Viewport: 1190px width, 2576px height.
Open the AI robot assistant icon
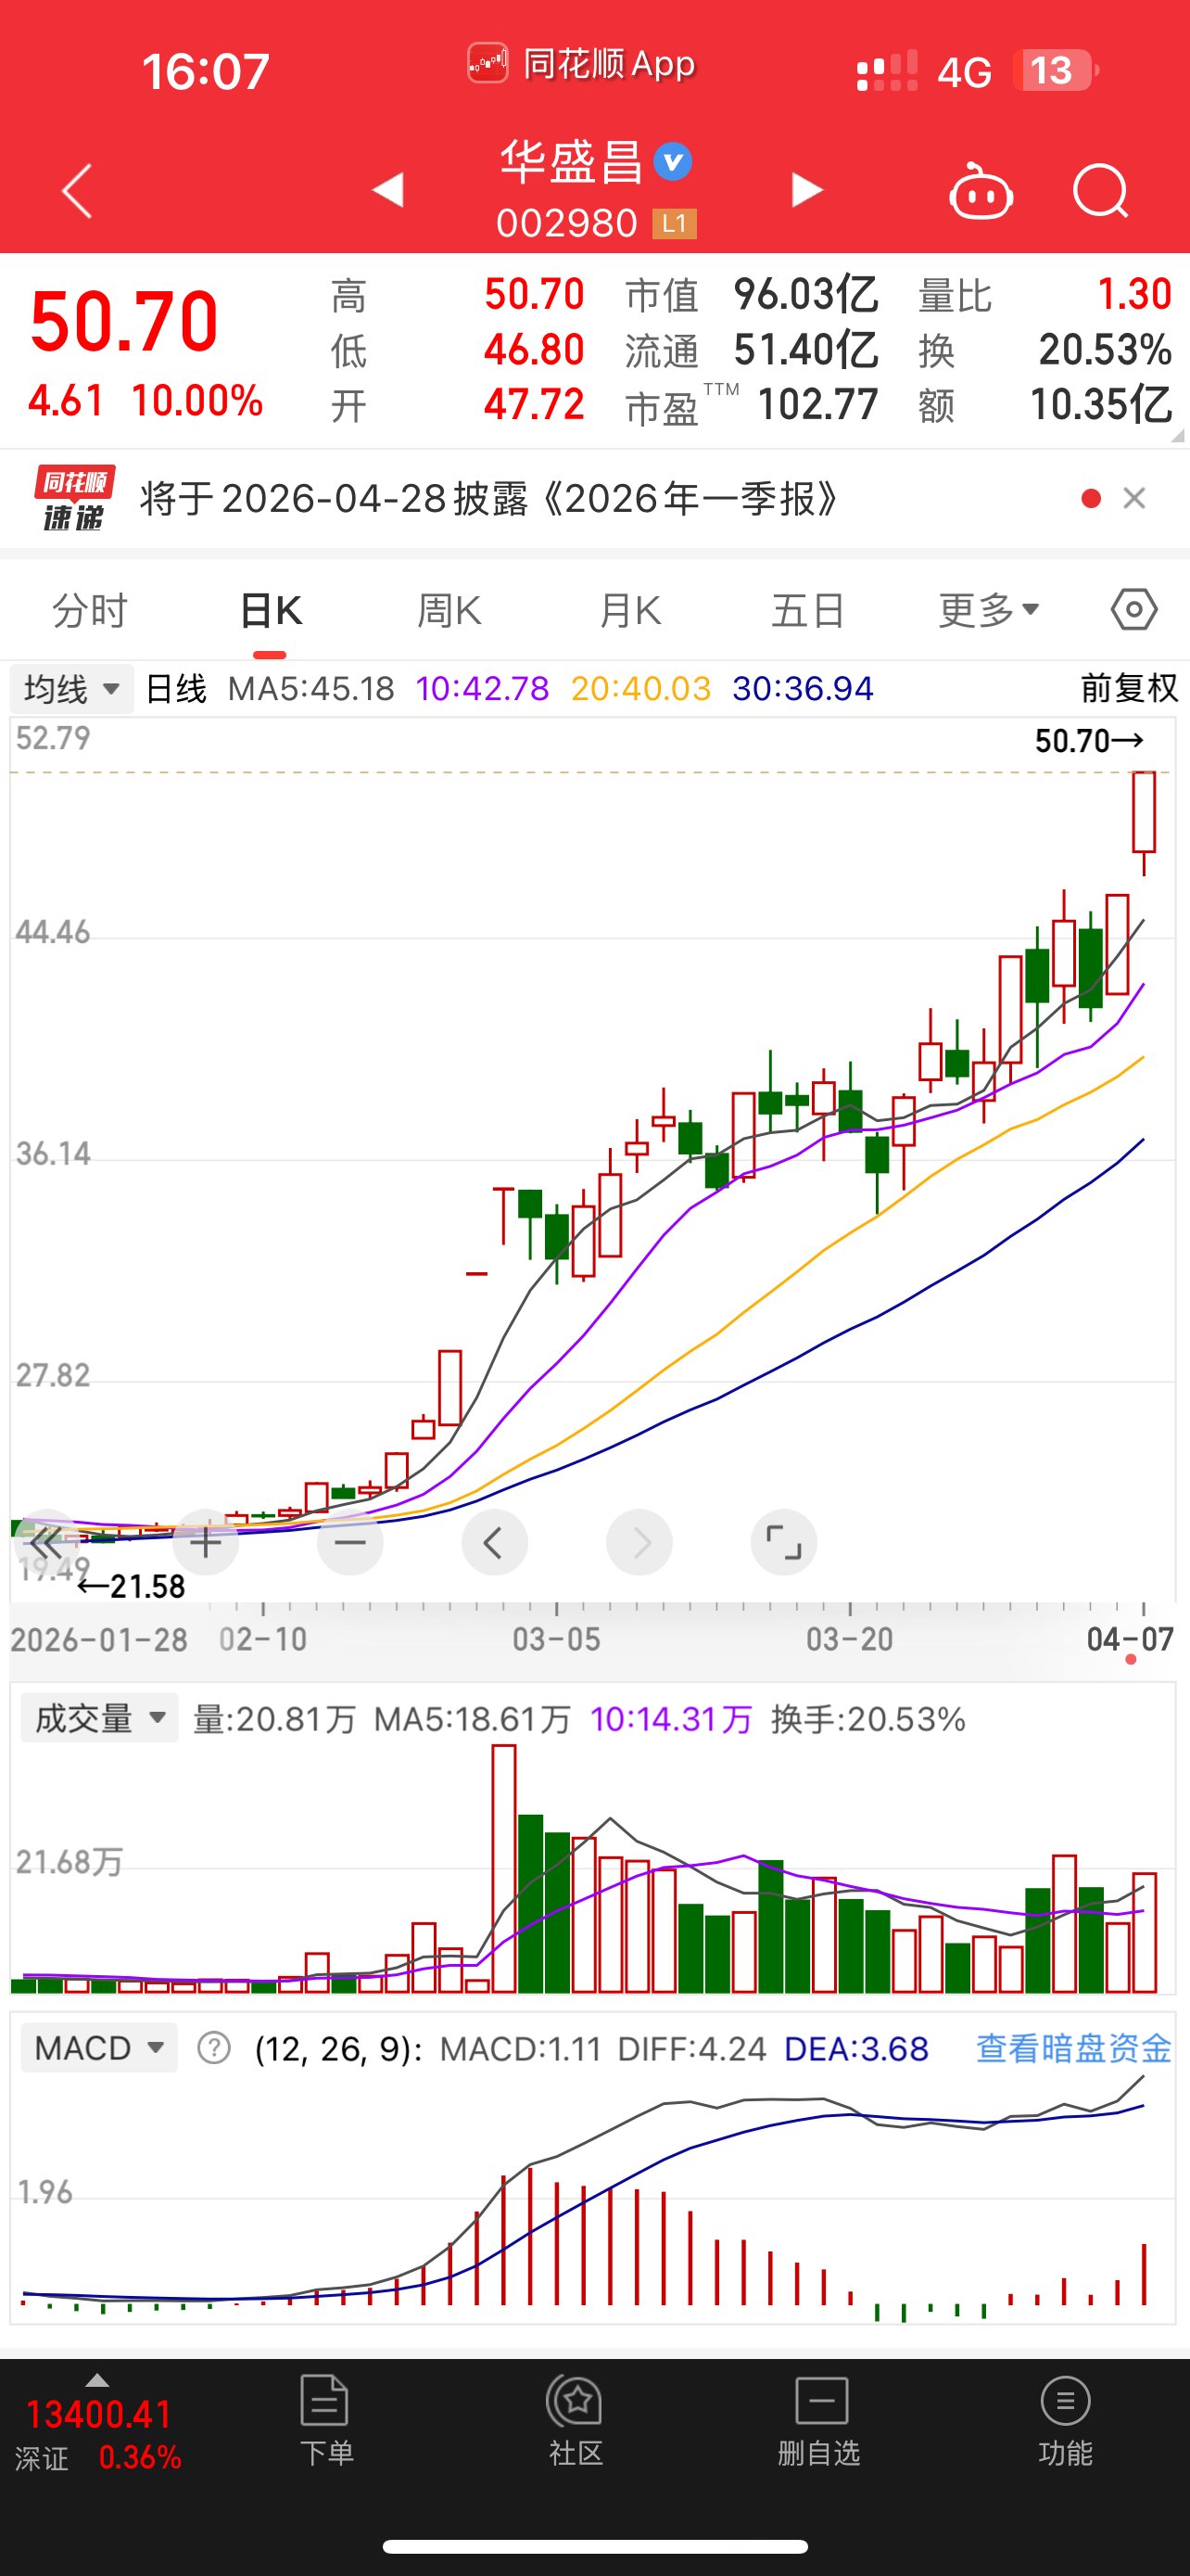pyautogui.click(x=981, y=191)
